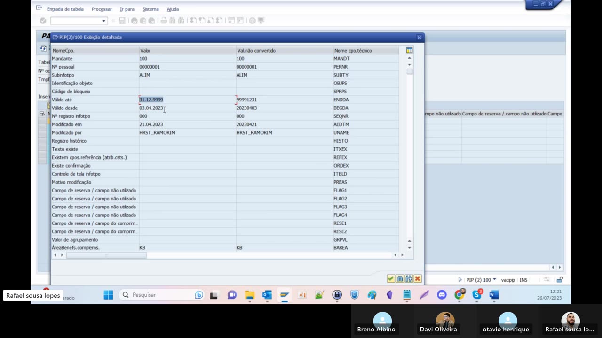Open Notepad from the taskbar
602x338 pixels.
pyautogui.click(x=407, y=295)
